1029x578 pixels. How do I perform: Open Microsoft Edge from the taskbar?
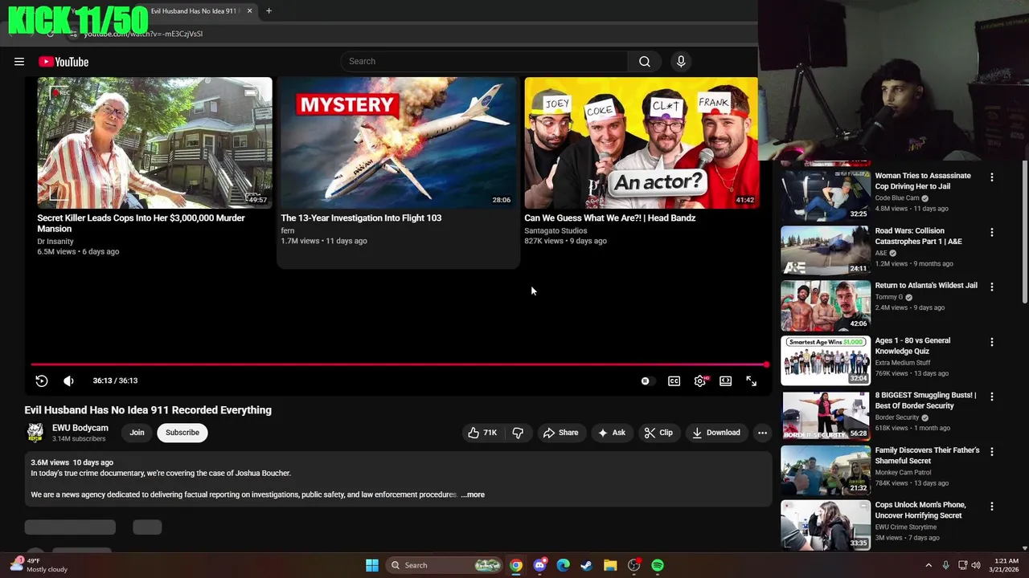pyautogui.click(x=564, y=565)
